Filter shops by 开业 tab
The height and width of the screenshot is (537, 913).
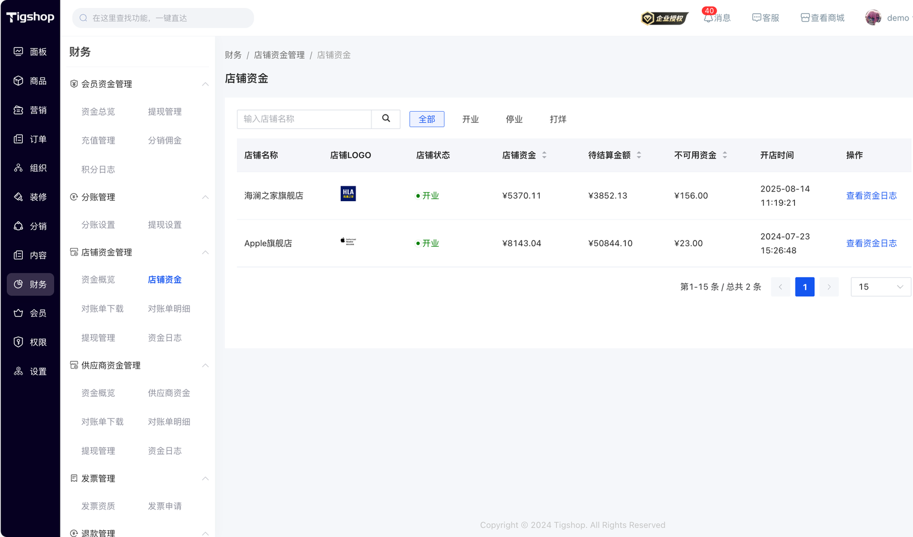[x=470, y=119]
